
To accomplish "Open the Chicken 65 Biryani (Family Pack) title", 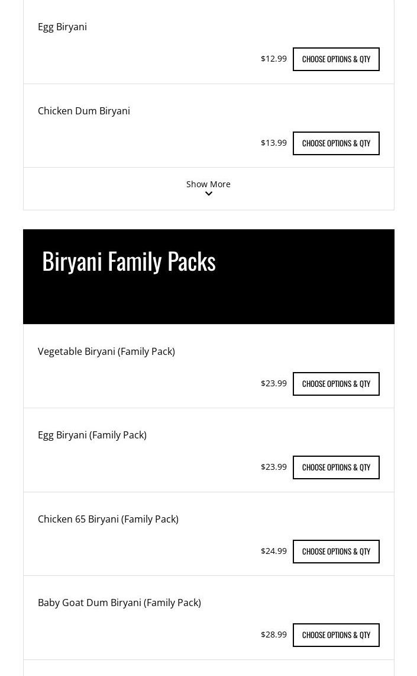I will (x=108, y=519).
